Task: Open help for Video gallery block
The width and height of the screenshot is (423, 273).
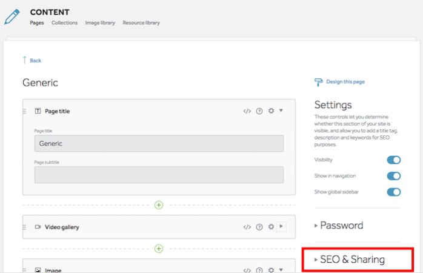Action: tap(259, 227)
